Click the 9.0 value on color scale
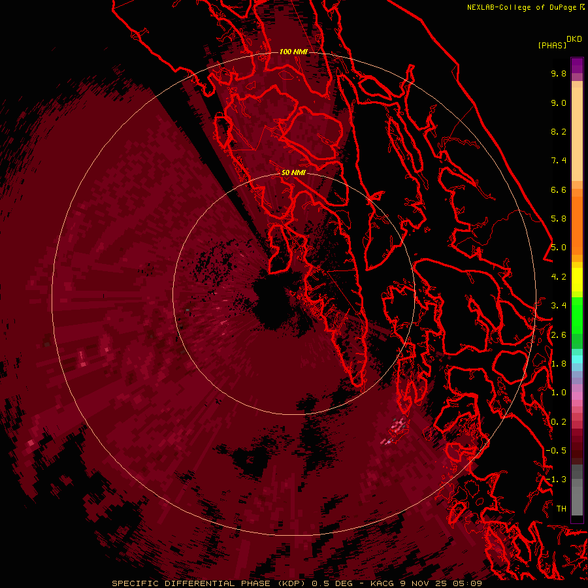This screenshot has width=588, height=588. 559,103
